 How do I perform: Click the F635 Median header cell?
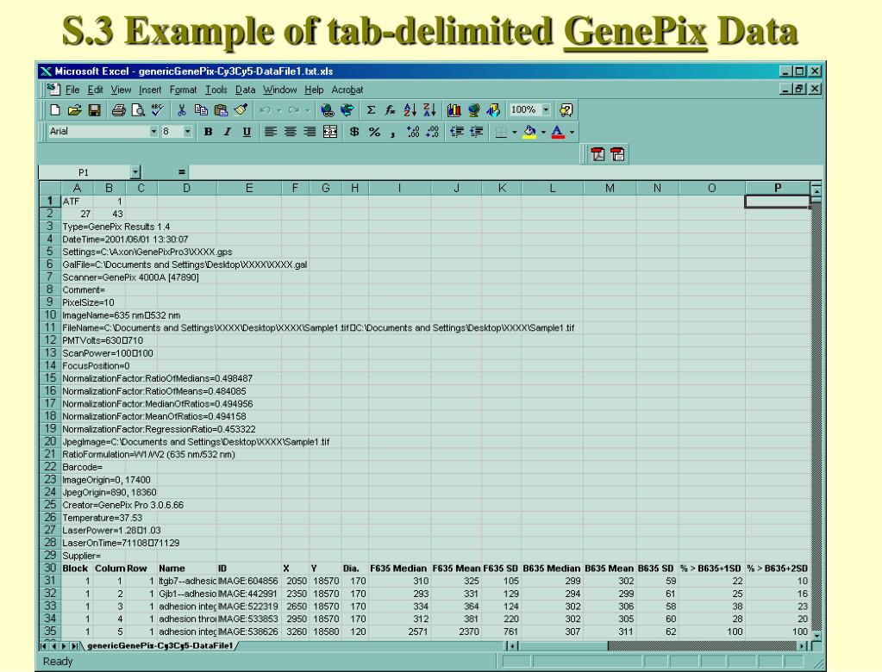click(399, 568)
